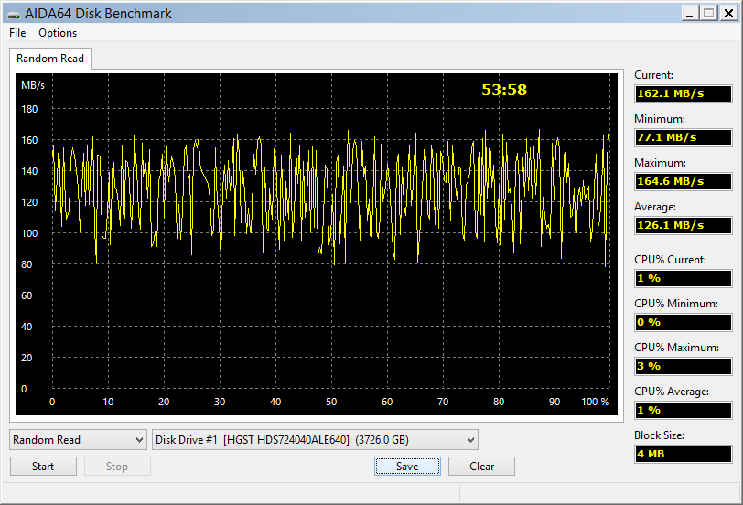
Task: Click the AIDA64 disk icon in title bar
Action: click(x=14, y=15)
